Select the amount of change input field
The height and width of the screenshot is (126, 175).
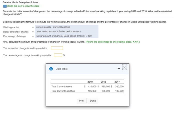click(57, 48)
